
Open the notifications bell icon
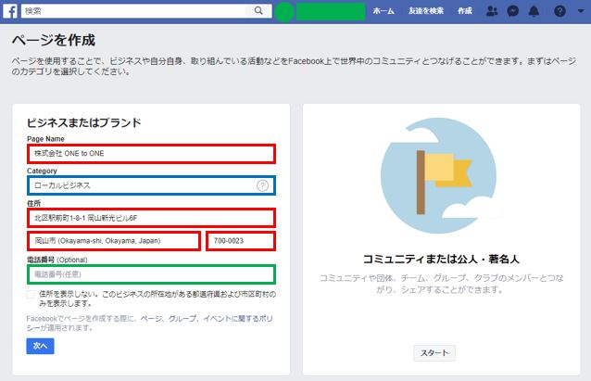pyautogui.click(x=534, y=11)
